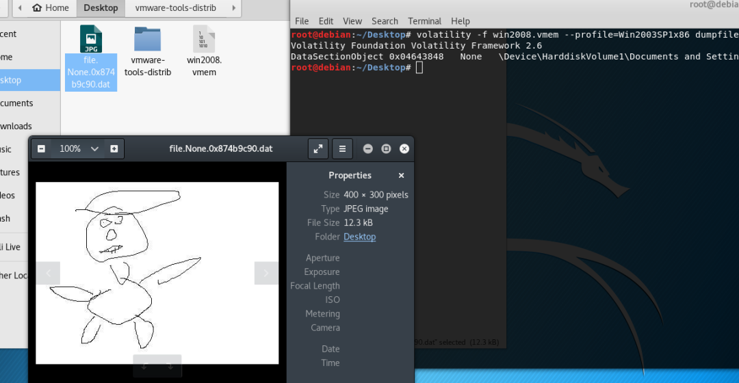Select Documents in the file manager sidebar
Screen dimensions: 739x383
[30, 103]
